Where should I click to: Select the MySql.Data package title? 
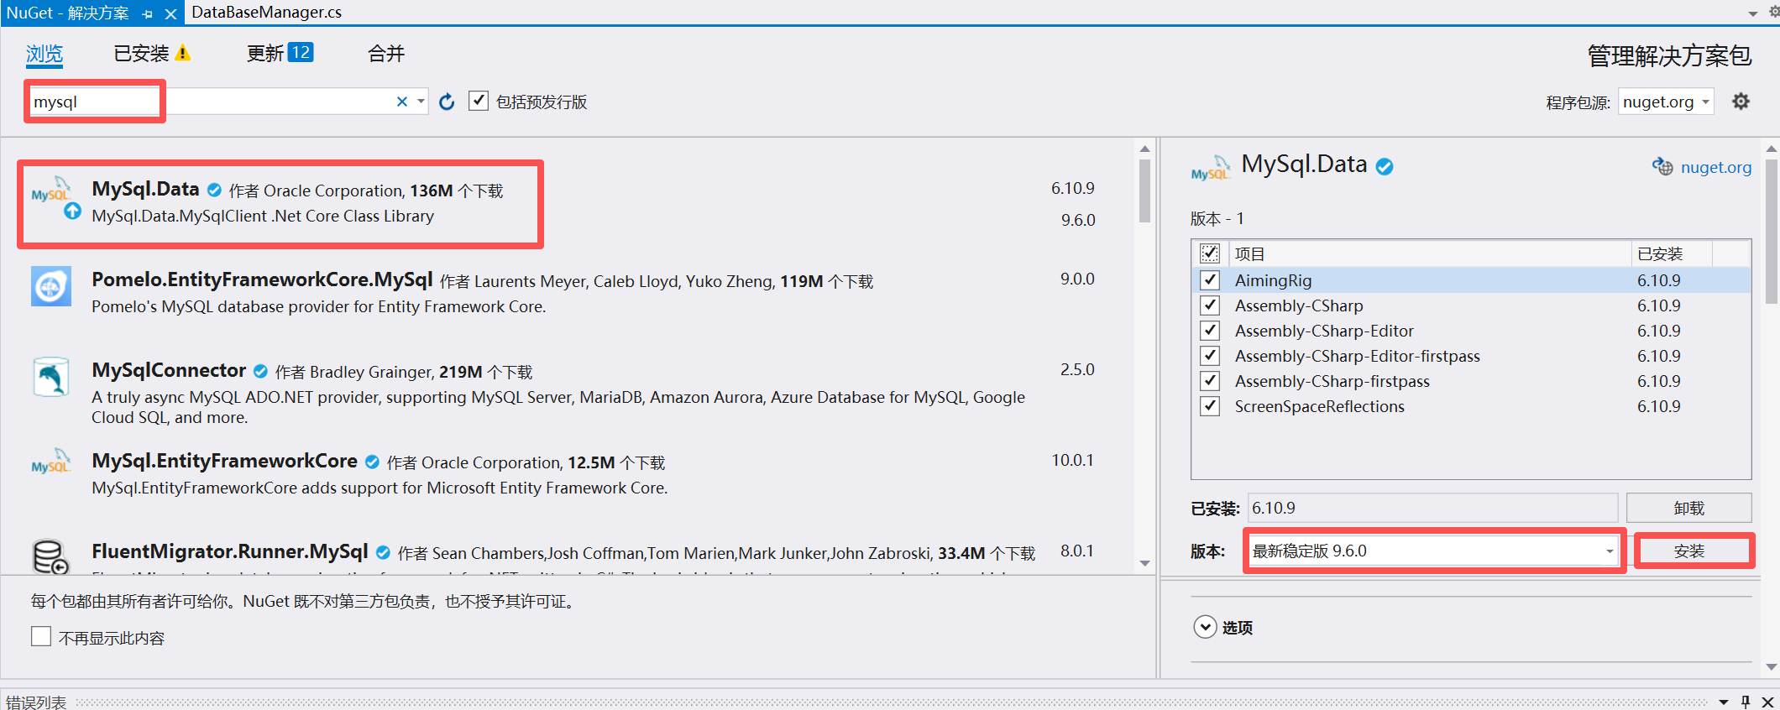(145, 190)
